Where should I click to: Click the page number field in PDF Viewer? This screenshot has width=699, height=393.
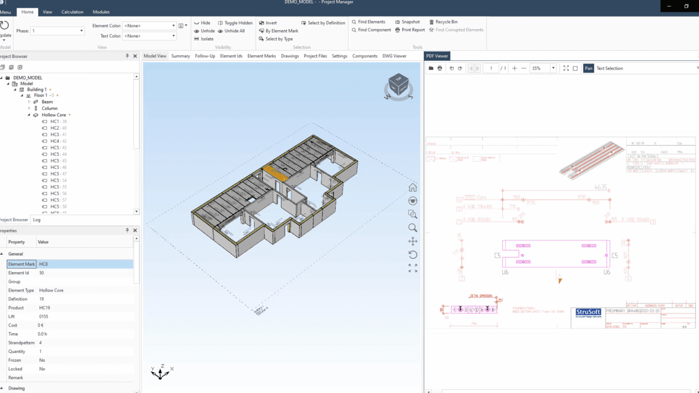click(x=491, y=68)
